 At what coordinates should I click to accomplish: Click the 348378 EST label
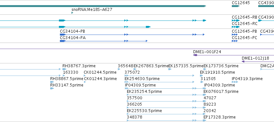pos(135,117)
